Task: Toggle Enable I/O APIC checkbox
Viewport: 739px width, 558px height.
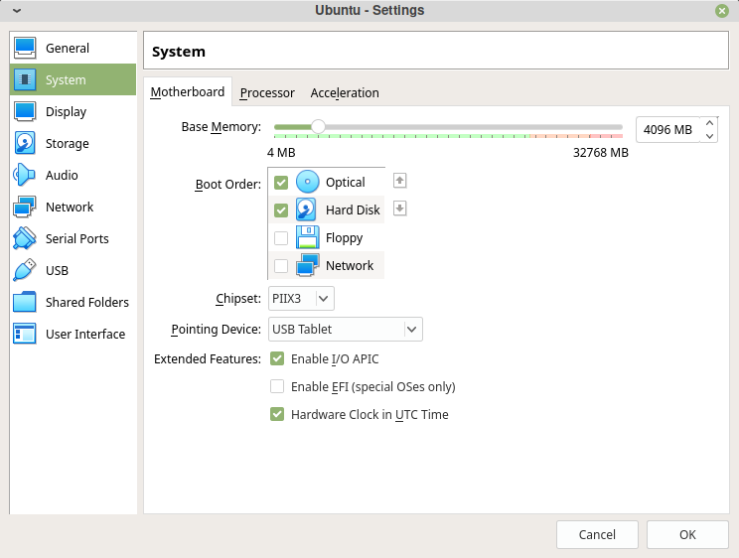Action: (x=277, y=358)
